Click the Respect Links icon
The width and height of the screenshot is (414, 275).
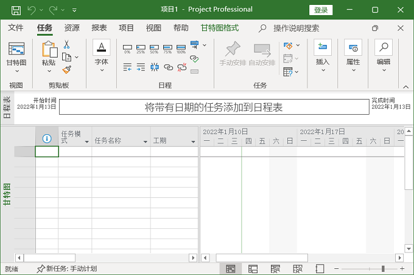pyautogui.click(x=194, y=58)
